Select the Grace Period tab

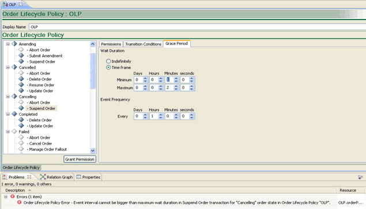click(x=176, y=44)
